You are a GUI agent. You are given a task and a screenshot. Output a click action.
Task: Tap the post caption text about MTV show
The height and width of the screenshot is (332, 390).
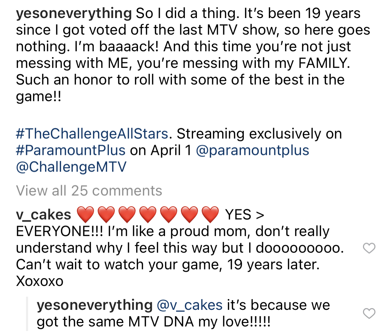coord(193,55)
